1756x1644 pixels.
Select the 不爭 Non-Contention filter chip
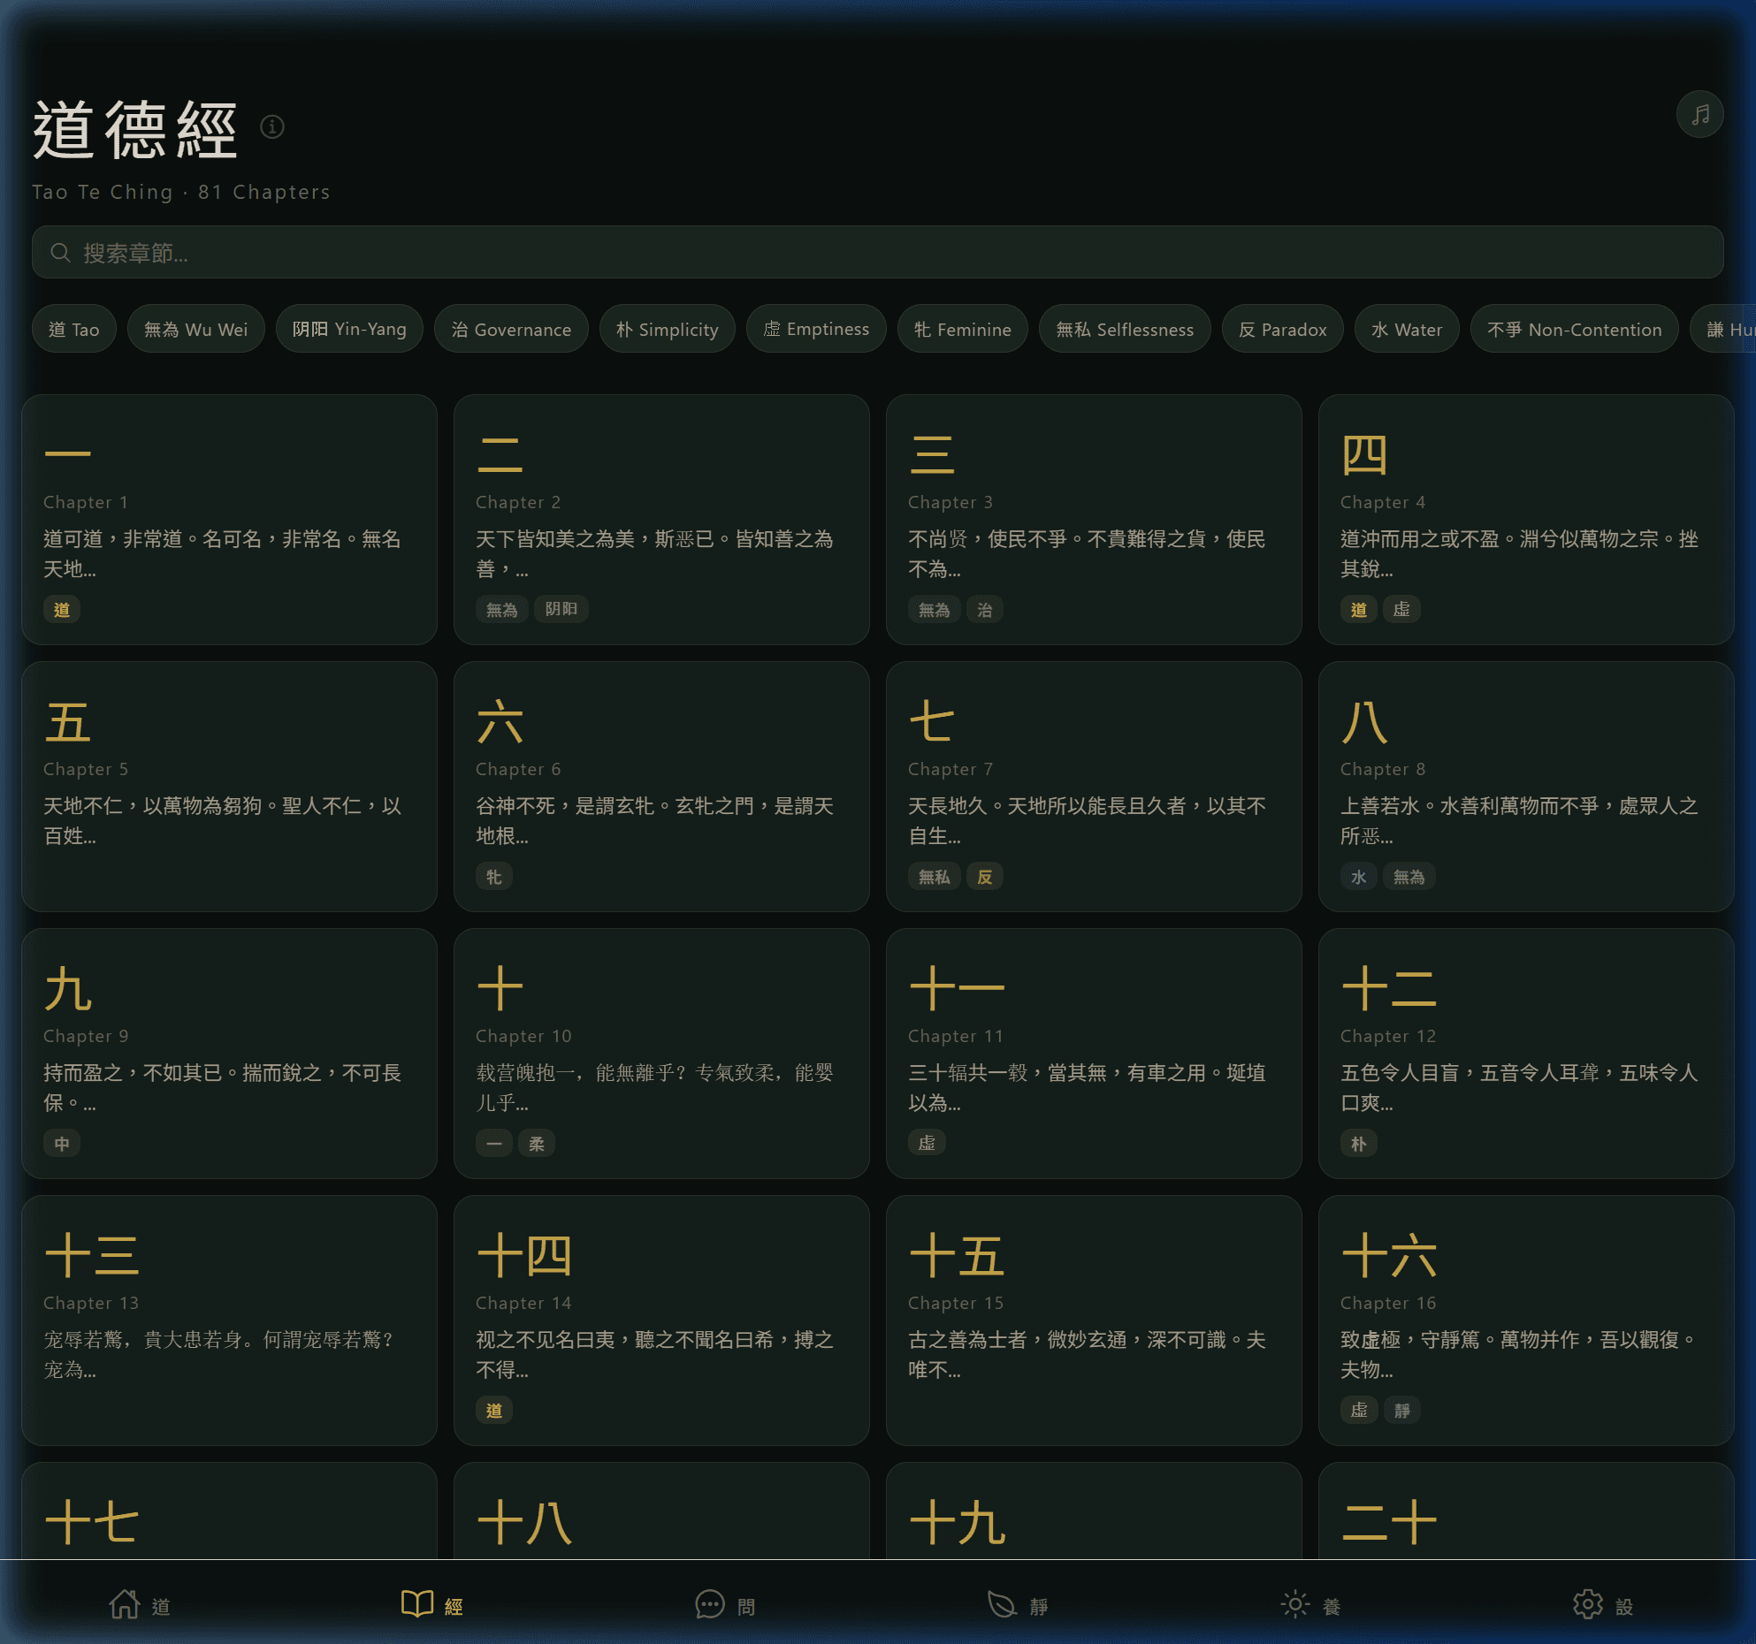point(1575,329)
